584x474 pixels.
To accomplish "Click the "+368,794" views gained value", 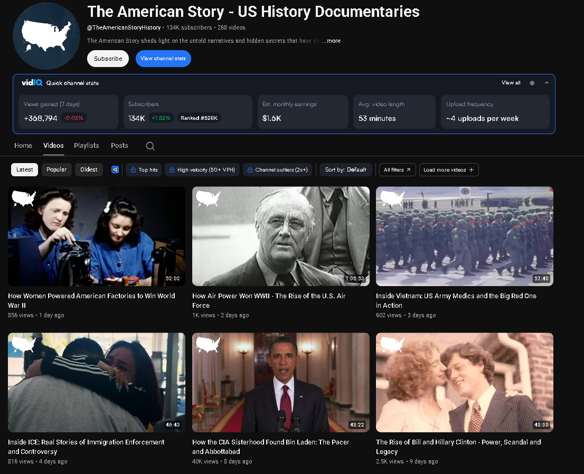I will (41, 118).
